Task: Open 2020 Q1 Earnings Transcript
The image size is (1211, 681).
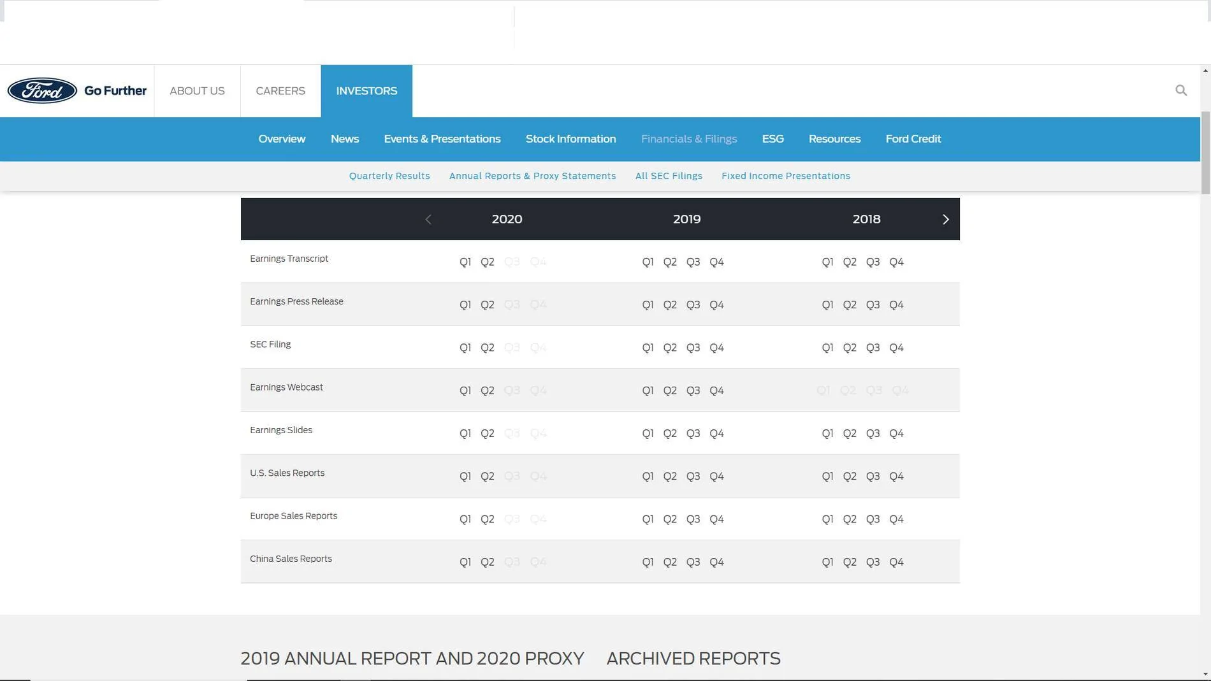Action: point(465,262)
